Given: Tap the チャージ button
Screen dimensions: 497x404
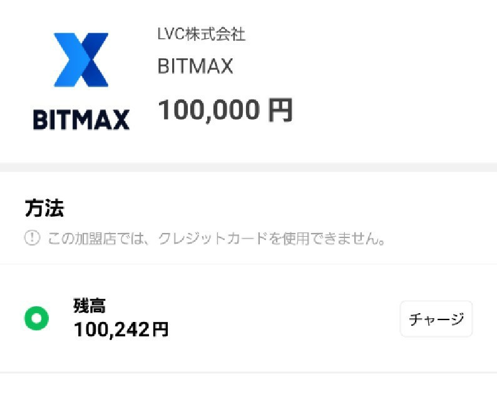Looking at the screenshot, I should [436, 319].
